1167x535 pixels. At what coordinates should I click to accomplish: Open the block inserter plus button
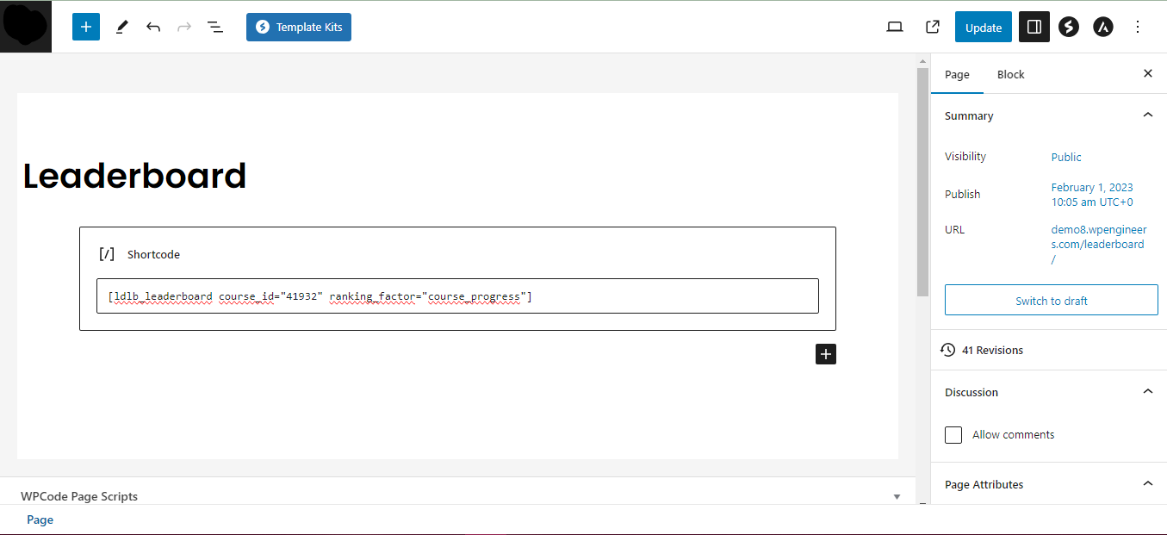click(86, 27)
